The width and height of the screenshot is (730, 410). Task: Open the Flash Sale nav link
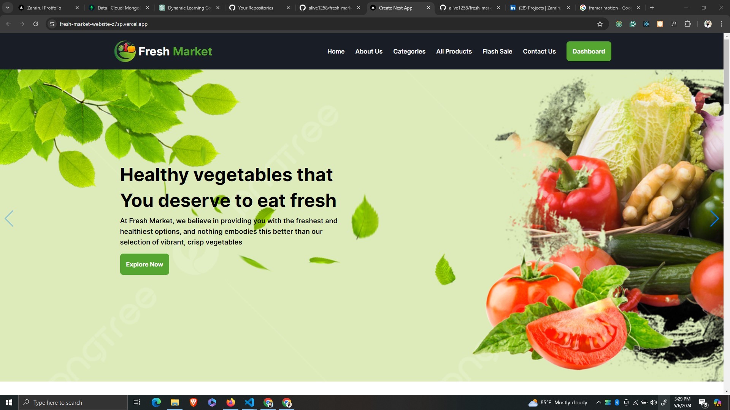point(497,51)
